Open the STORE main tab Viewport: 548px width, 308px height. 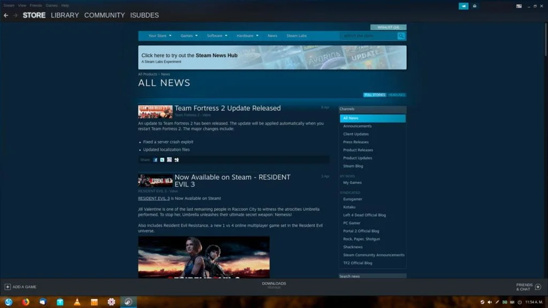click(34, 16)
